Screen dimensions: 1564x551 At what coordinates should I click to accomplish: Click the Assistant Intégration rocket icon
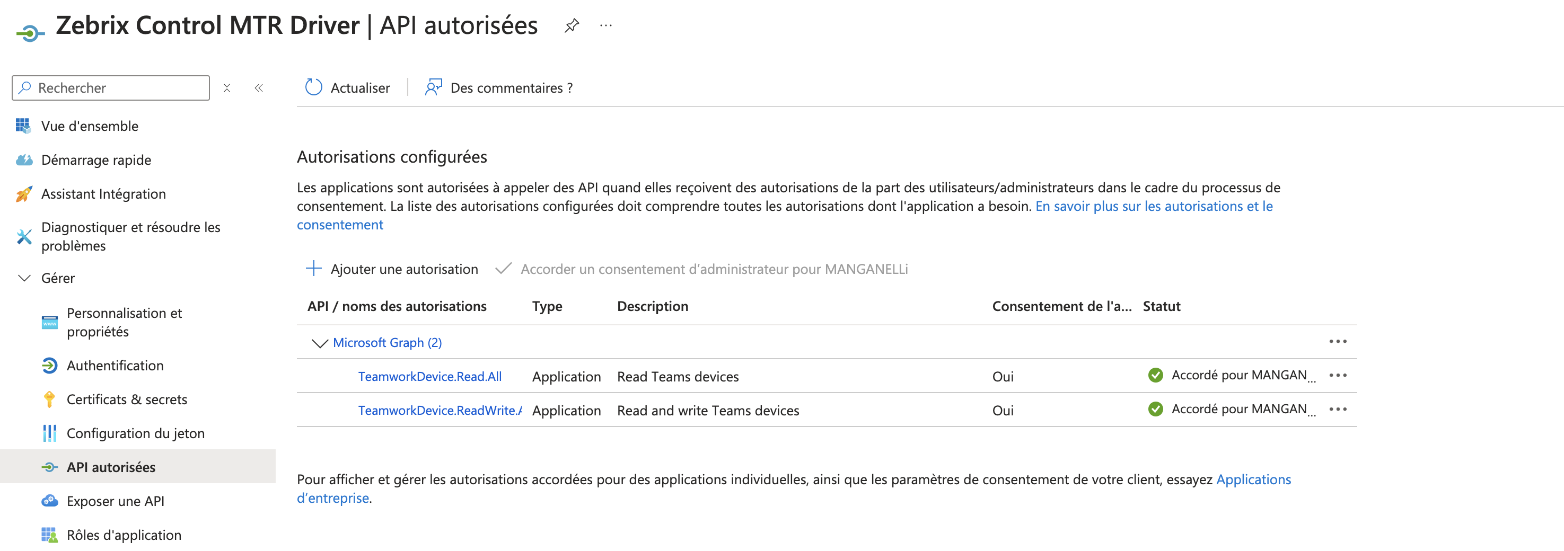(24, 193)
